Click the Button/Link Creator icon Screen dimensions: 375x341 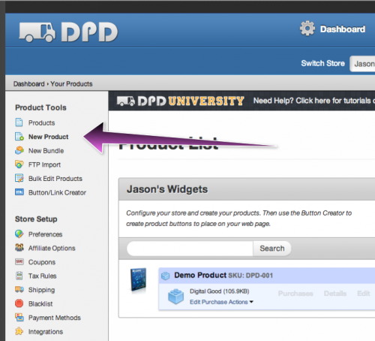click(x=19, y=192)
